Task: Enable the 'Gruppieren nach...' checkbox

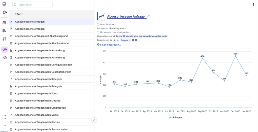Action: point(98,24)
